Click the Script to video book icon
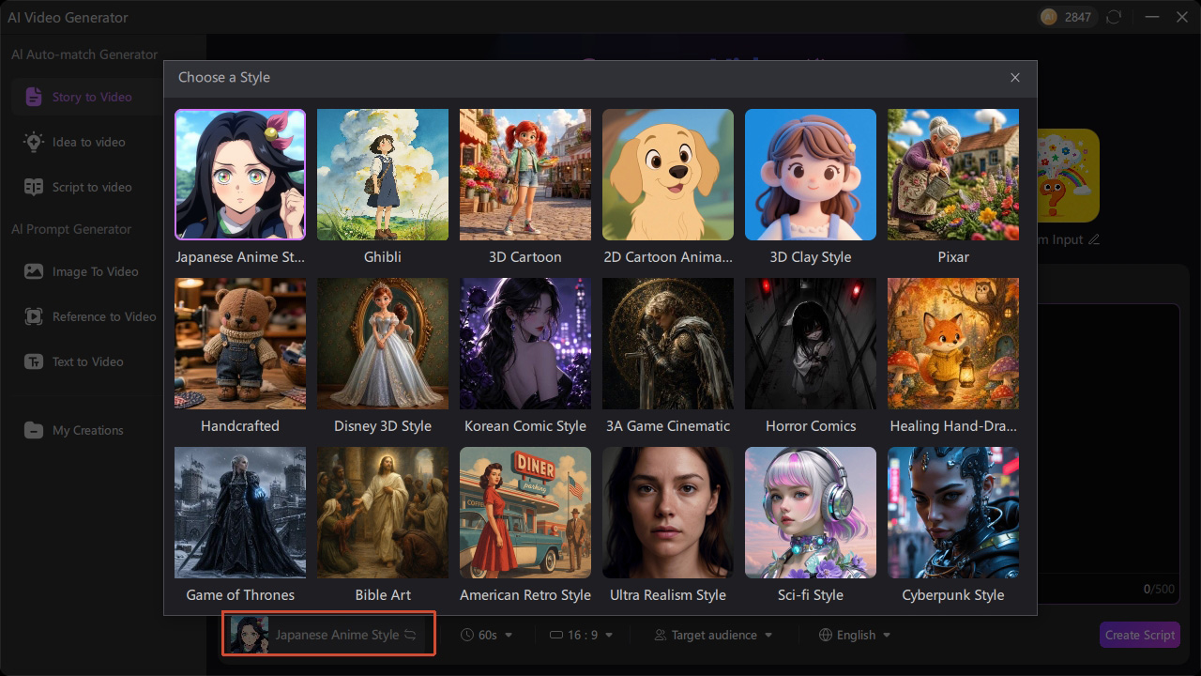The image size is (1201, 676). pos(34,187)
